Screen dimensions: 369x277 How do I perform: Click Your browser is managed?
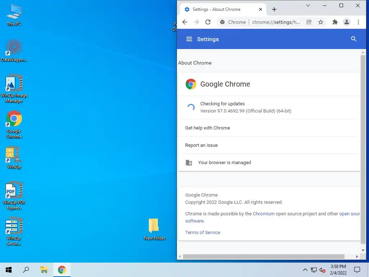(x=269, y=163)
